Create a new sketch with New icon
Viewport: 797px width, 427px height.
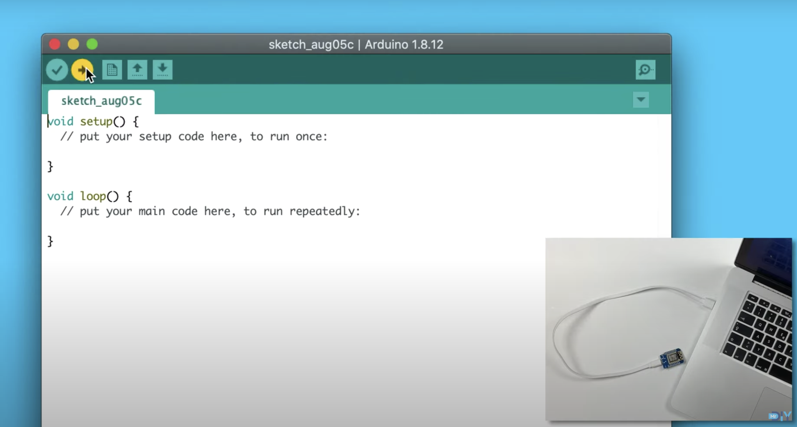click(112, 70)
